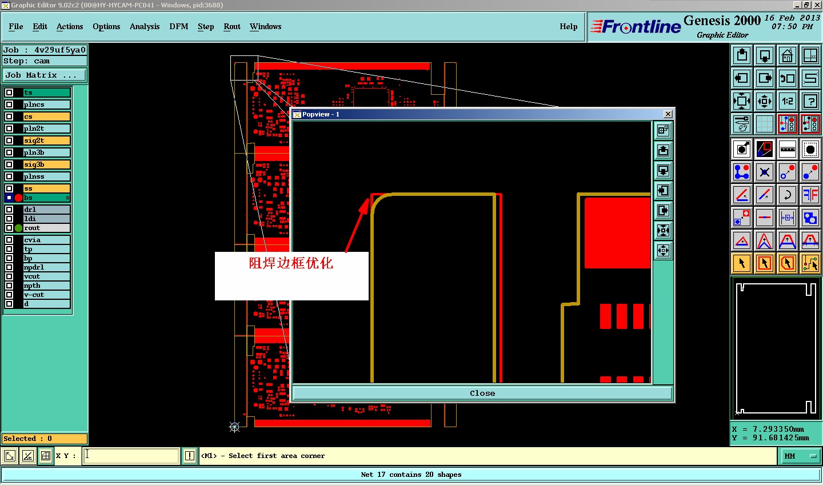Click the XY grid window icon
Screen dimensions: 823x486
click(x=810, y=55)
